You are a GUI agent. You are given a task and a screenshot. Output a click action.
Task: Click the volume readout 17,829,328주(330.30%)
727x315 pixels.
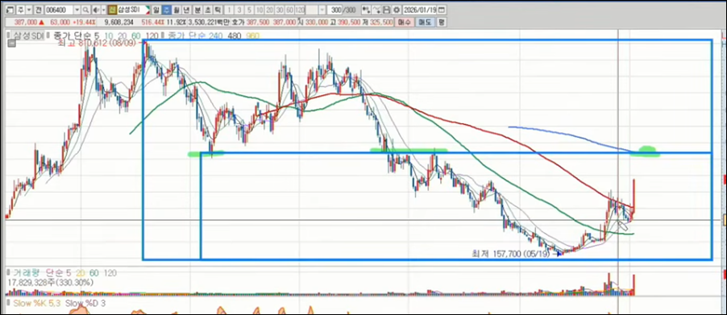(50, 282)
